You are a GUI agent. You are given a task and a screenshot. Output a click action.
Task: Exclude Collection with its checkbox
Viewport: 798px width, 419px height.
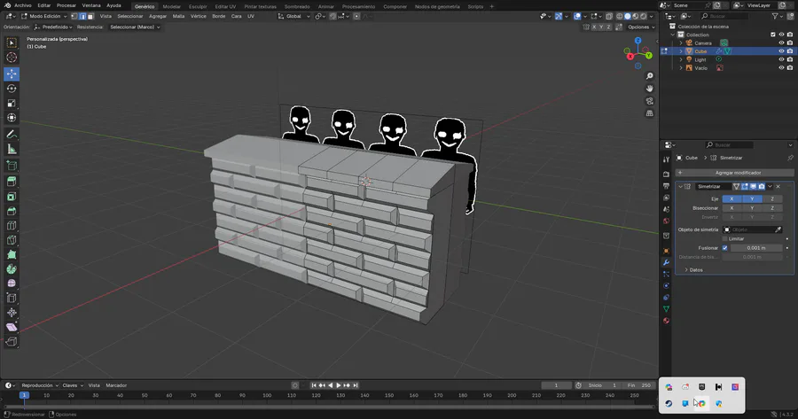773,35
